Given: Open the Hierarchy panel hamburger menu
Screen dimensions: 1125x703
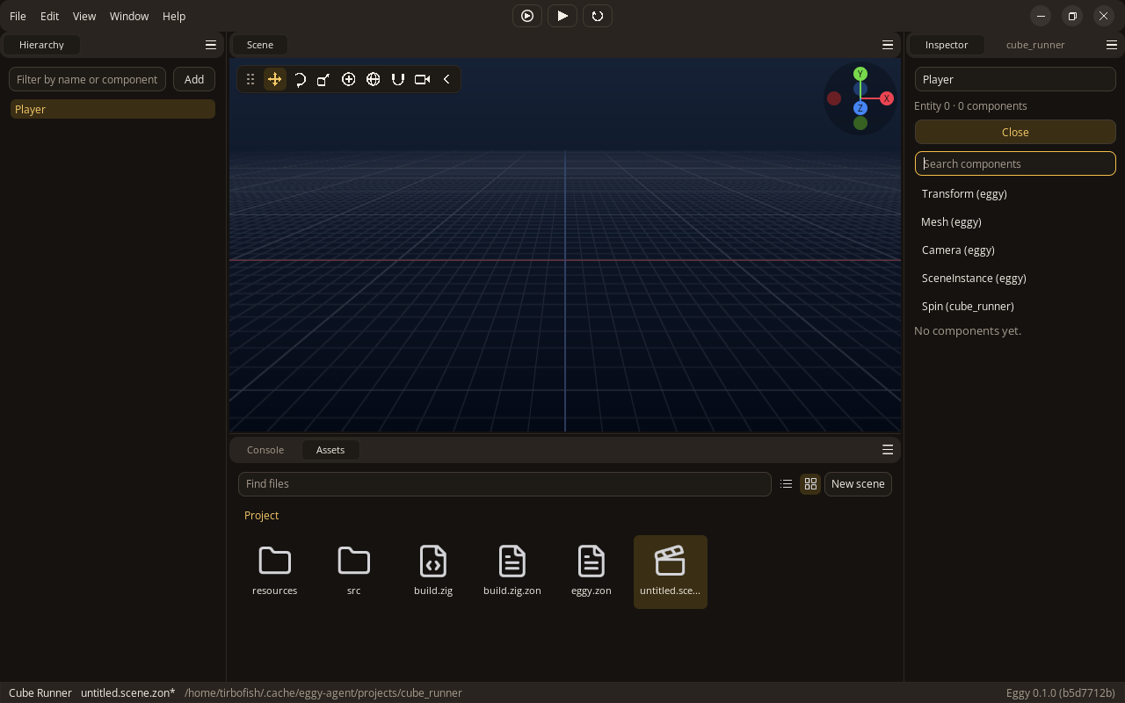Looking at the screenshot, I should pos(211,45).
